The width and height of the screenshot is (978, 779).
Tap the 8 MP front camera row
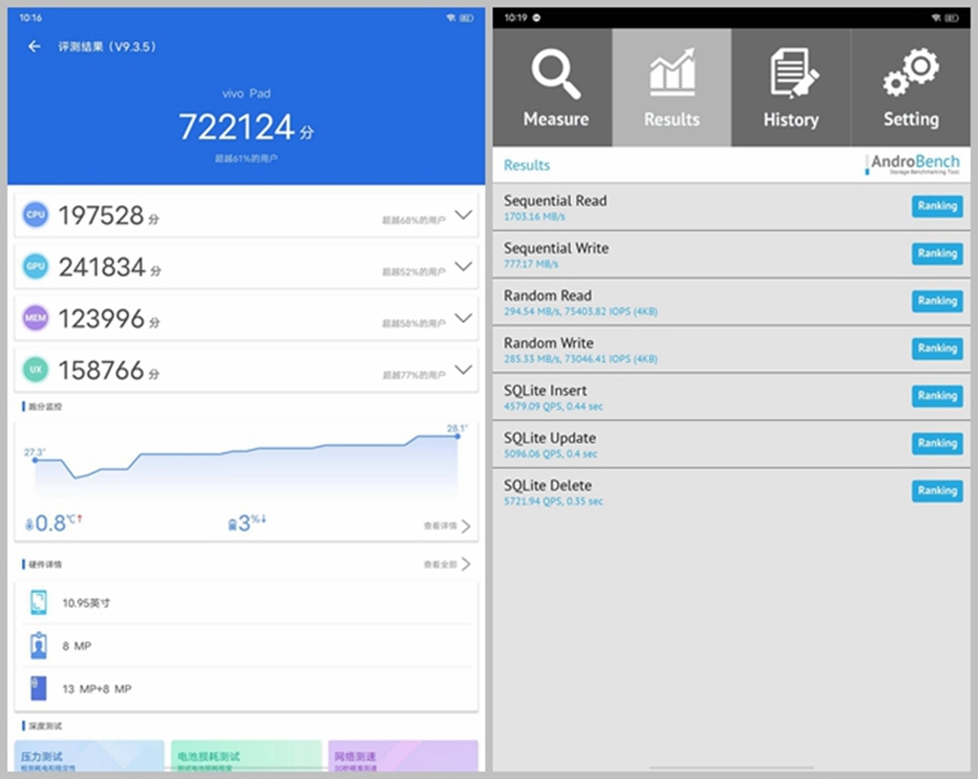[x=246, y=645]
